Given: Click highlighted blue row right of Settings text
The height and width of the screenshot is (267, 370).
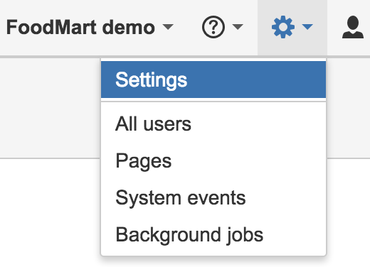Looking at the screenshot, I should point(256,80).
